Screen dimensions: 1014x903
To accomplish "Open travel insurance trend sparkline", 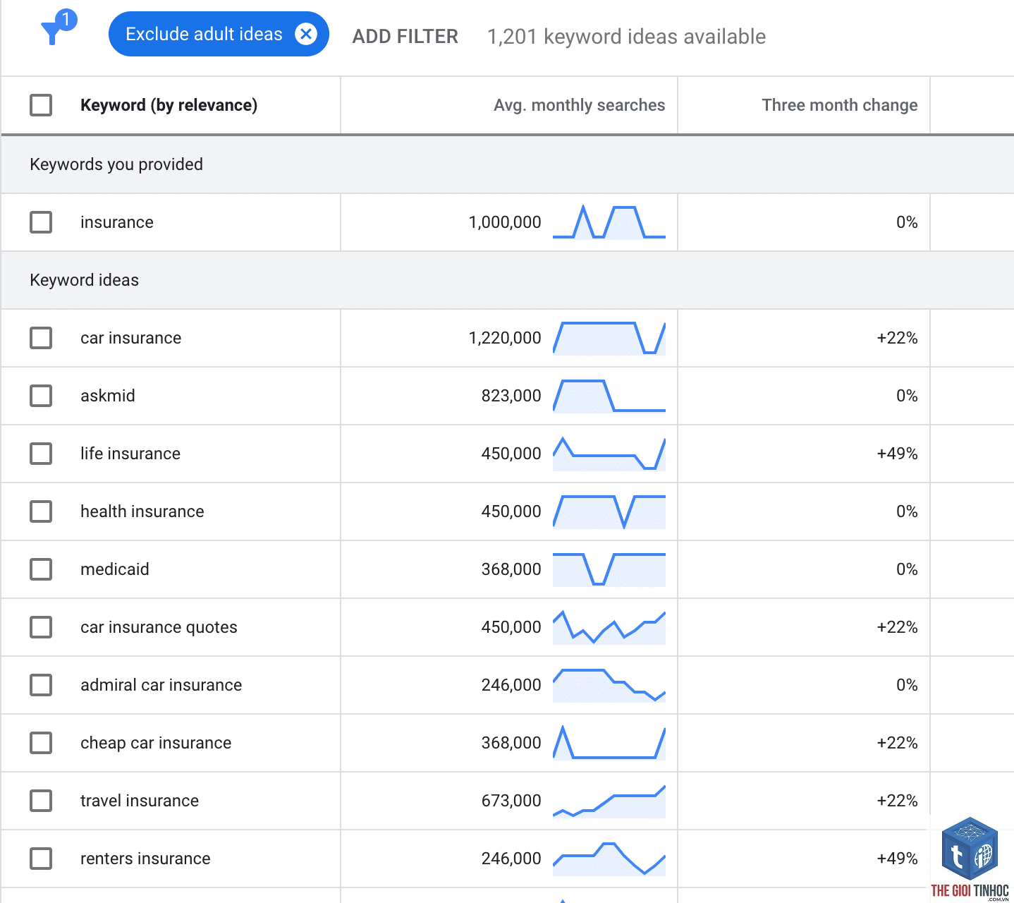I will click(609, 801).
